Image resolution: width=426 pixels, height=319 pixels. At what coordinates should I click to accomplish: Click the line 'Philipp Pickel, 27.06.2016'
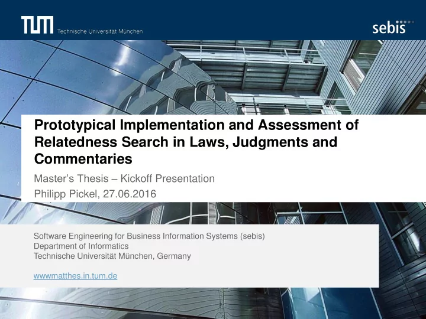[95, 194]
